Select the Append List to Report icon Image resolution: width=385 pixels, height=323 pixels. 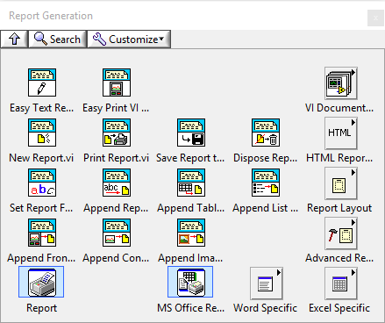[266, 183]
